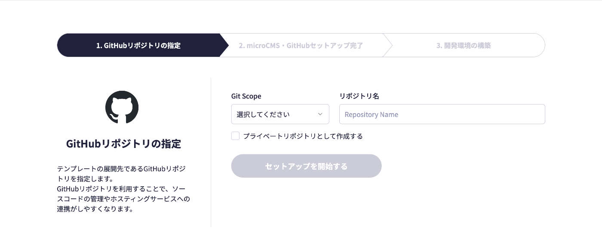Click the プライベートリポジトリとして作成する label

pyautogui.click(x=303, y=136)
